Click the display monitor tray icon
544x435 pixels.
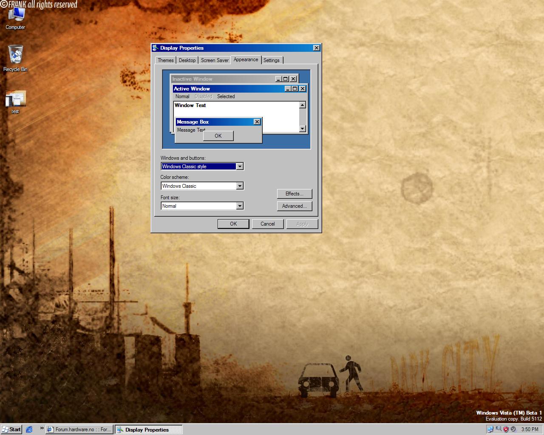click(x=498, y=429)
